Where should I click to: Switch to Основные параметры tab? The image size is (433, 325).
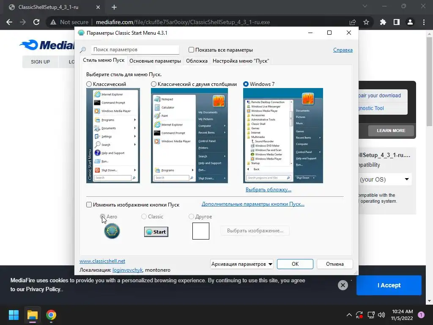[155, 61]
